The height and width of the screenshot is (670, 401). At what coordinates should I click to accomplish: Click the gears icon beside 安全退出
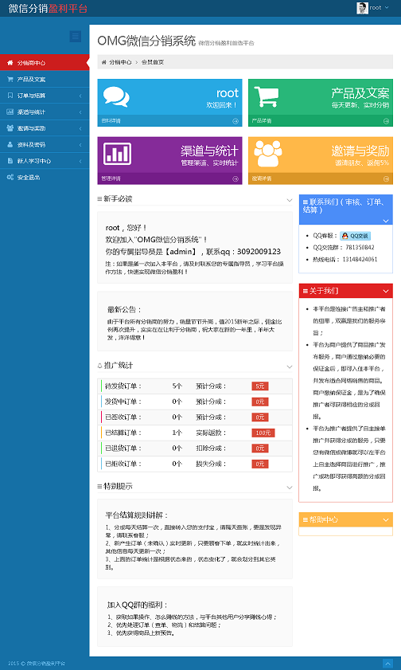point(10,177)
